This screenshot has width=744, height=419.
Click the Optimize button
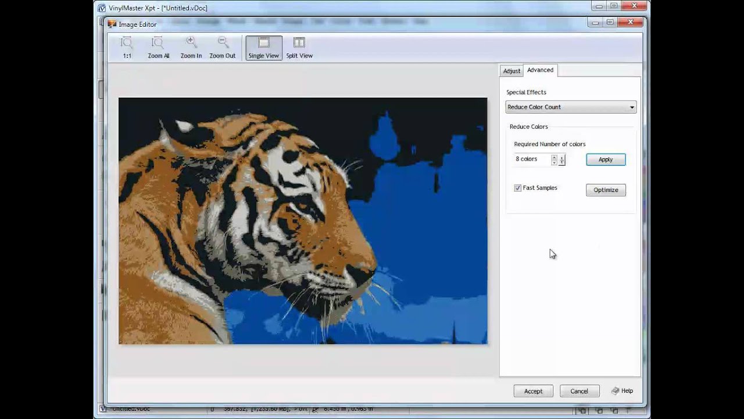(606, 190)
